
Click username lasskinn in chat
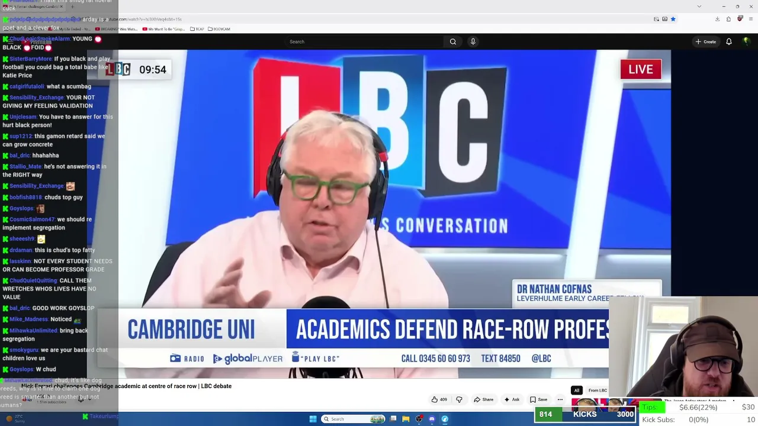point(20,262)
